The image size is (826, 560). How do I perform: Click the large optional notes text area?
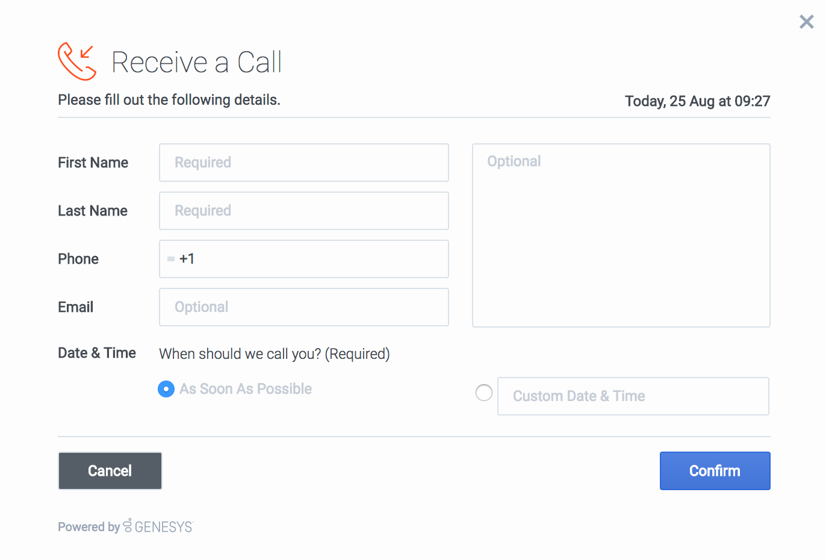(621, 235)
